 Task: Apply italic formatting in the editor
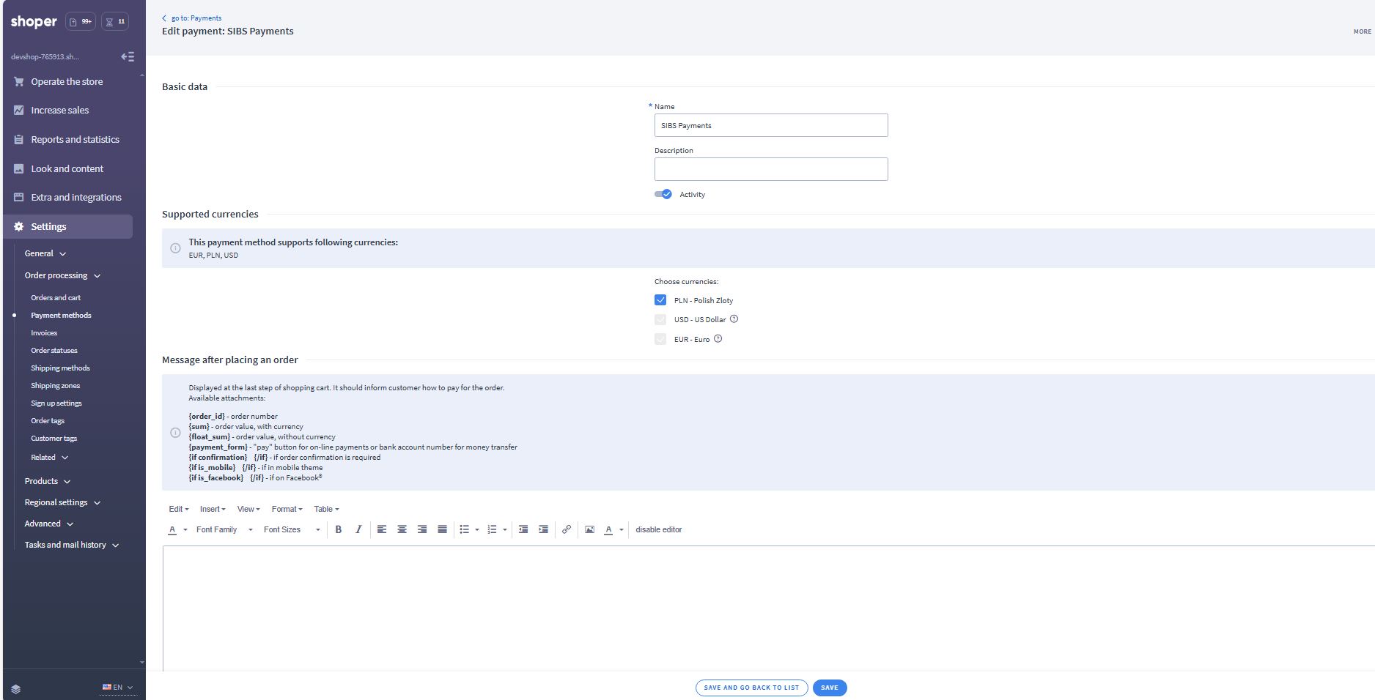click(x=358, y=529)
